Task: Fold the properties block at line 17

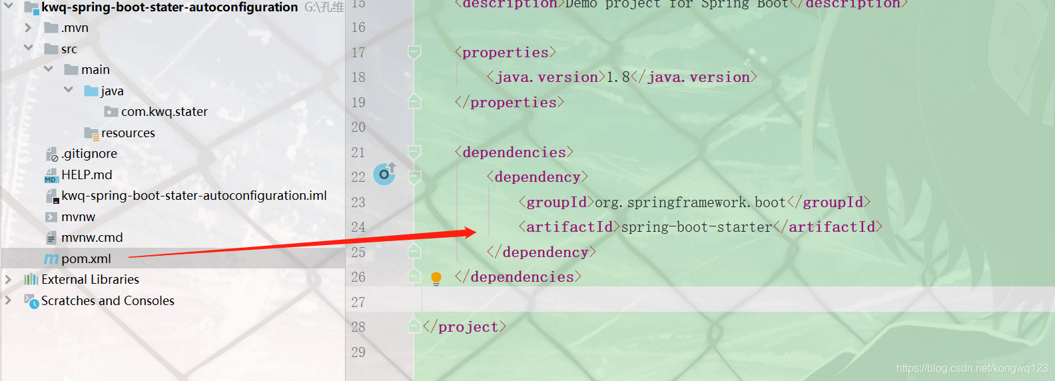Action: [x=414, y=52]
